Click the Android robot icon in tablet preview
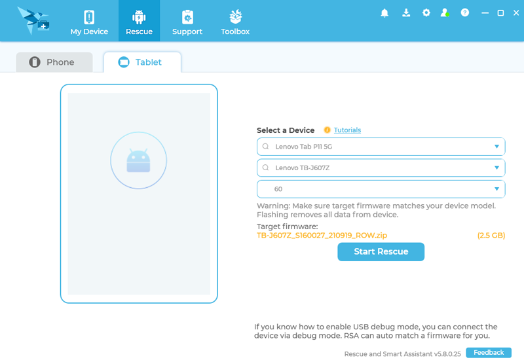 [138, 160]
